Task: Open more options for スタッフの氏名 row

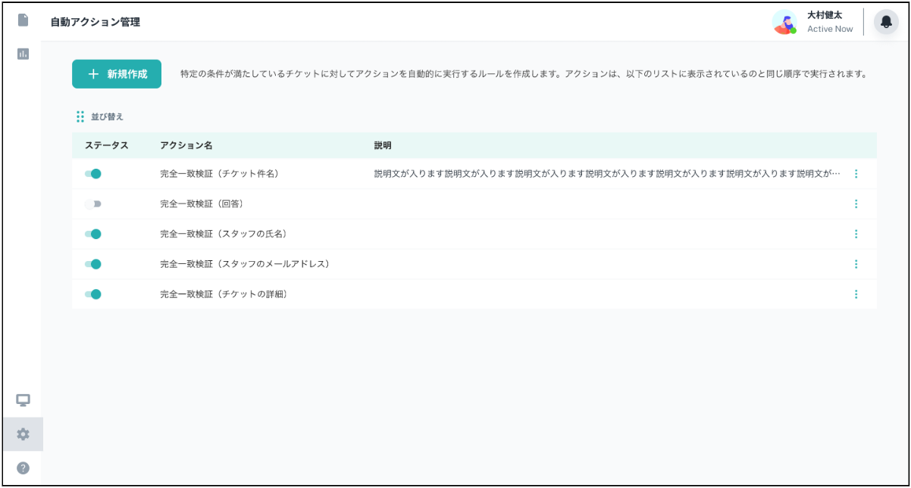Action: [856, 235]
